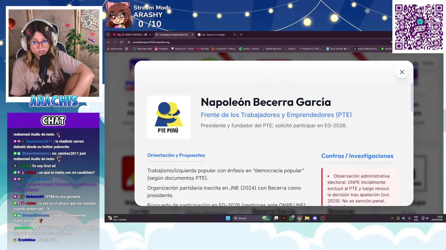Viewport: 446px width, 250px height.
Task: Open the Aplicaciones bookmarks shortcut
Action: (x=115, y=49)
